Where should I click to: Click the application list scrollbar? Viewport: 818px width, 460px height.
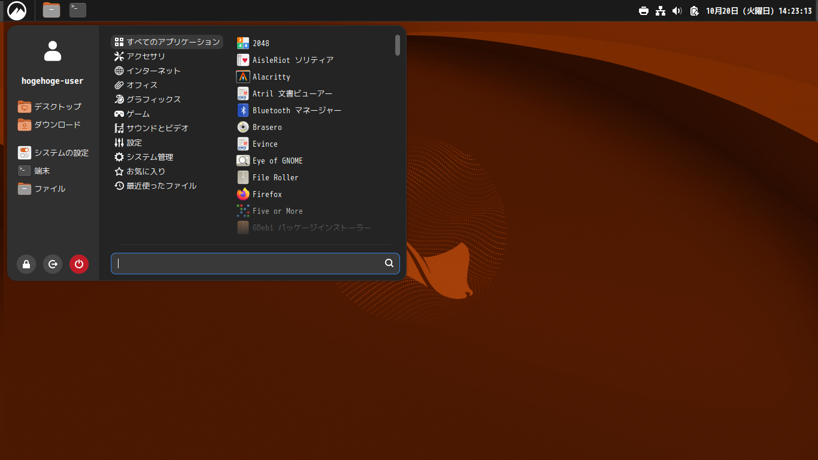tap(398, 45)
